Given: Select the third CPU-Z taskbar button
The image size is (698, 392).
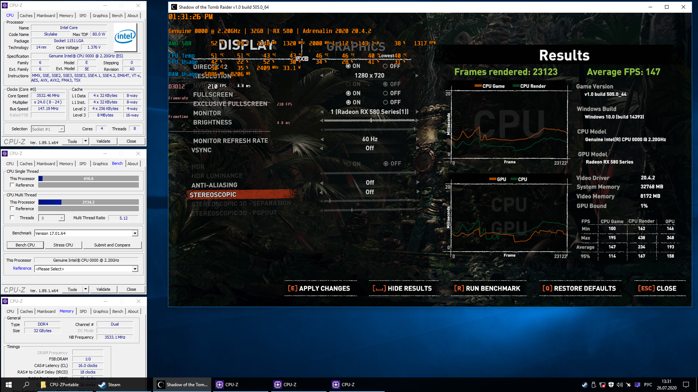Looking at the screenshot, I should click(x=357, y=385).
